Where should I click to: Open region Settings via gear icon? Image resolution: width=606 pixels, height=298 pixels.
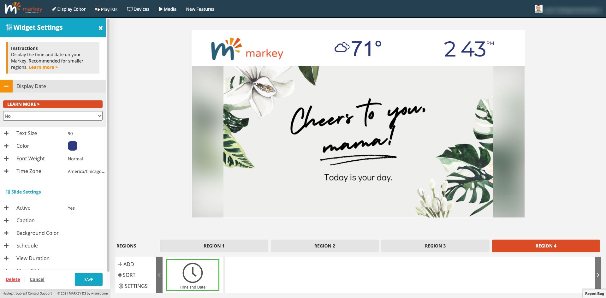[x=121, y=286]
